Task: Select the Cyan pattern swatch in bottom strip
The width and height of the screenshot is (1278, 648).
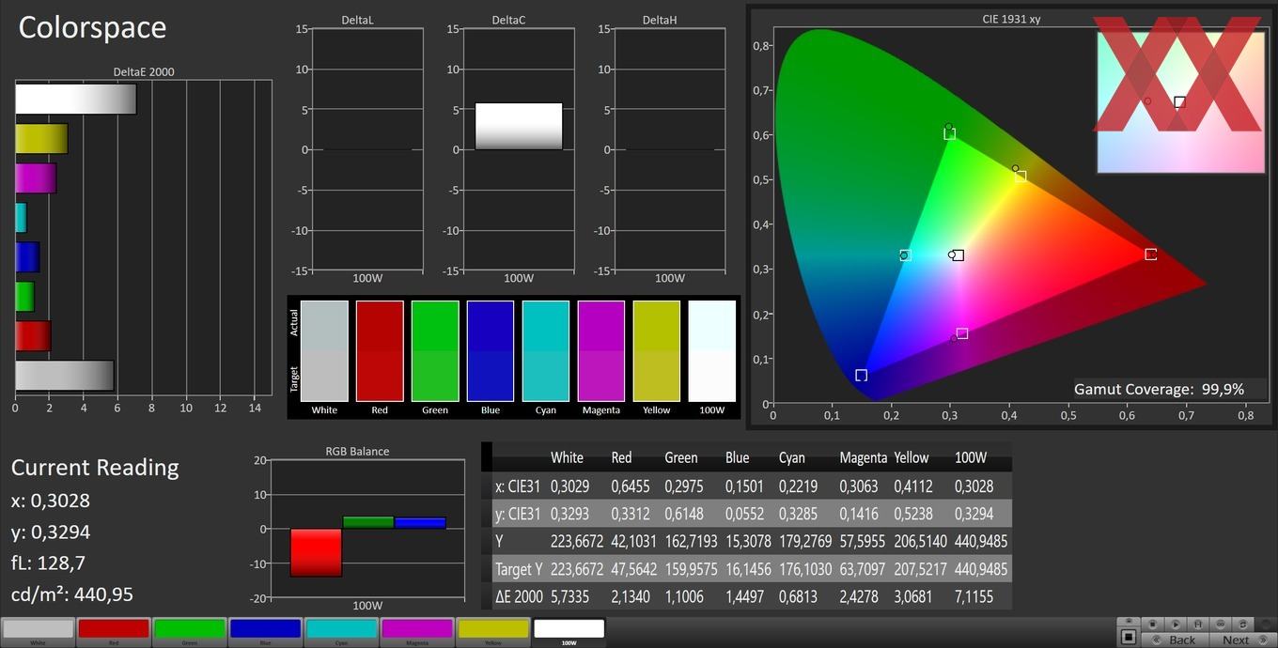Action: point(341,632)
